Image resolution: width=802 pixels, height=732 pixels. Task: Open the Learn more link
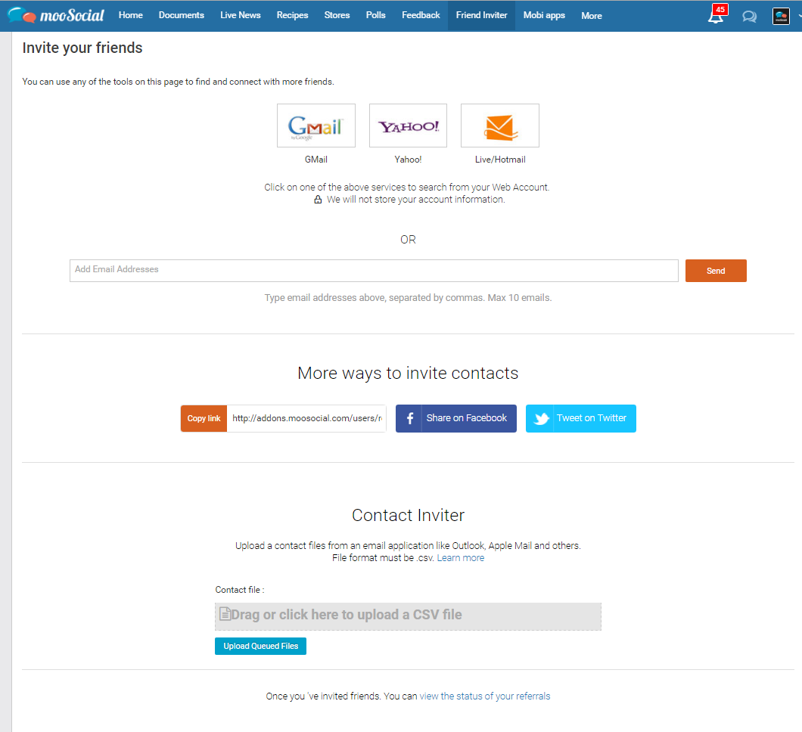point(460,557)
